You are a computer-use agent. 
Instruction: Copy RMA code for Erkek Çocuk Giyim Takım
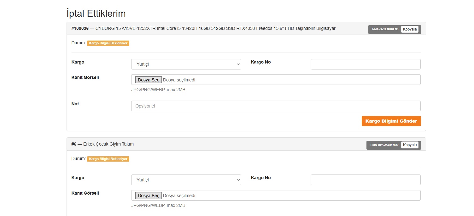coord(410,145)
